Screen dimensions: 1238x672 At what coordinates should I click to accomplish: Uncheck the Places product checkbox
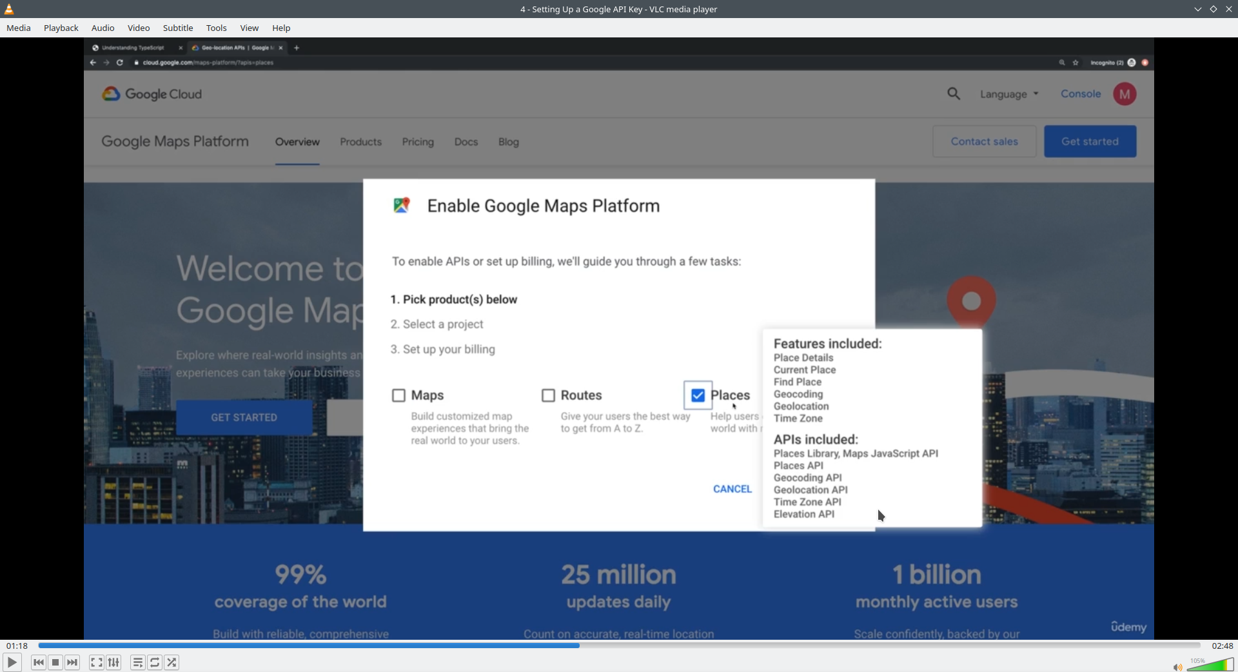(698, 395)
